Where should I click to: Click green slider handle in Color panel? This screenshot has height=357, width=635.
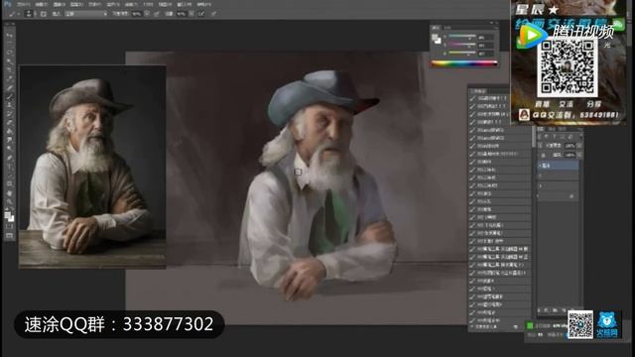(469, 46)
